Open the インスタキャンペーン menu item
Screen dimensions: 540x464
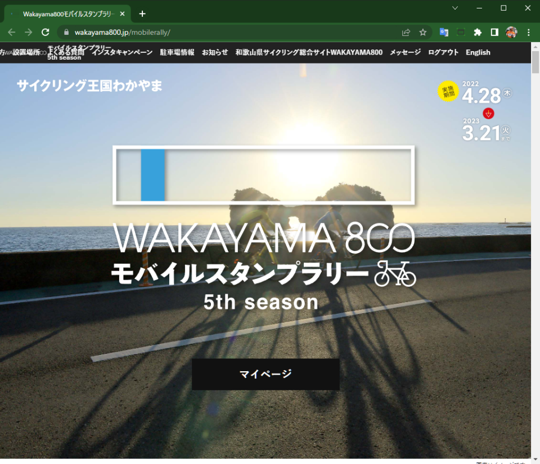pyautogui.click(x=122, y=52)
